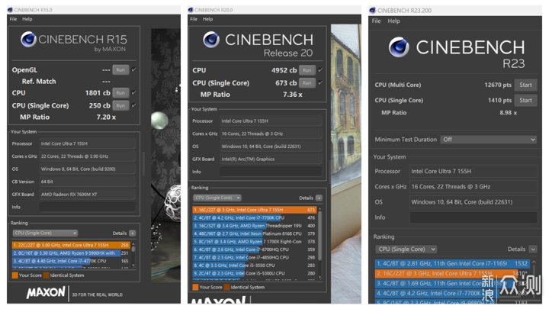Toggle CPU checkmark in R20
This screenshot has height=309, width=549.
(320, 70)
